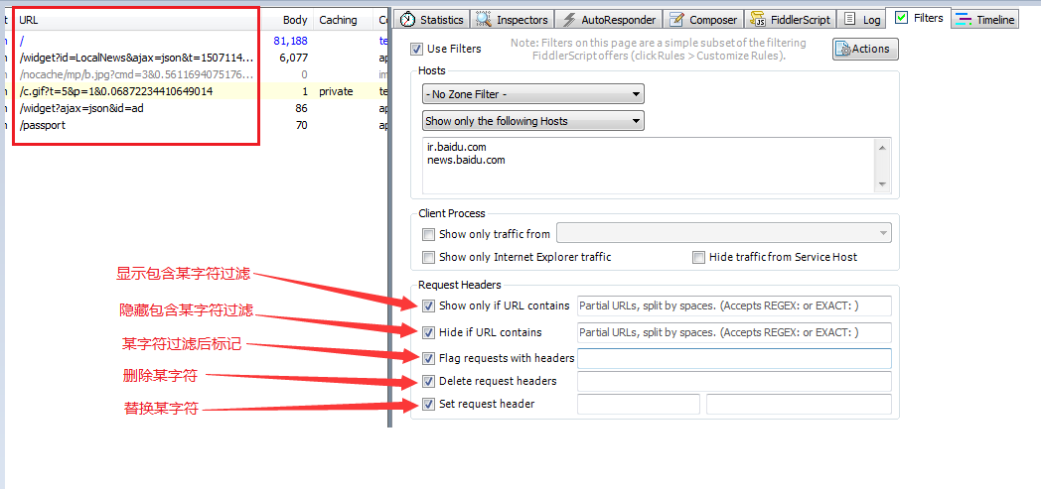Toggle Hide if URL contains checkbox

[428, 332]
